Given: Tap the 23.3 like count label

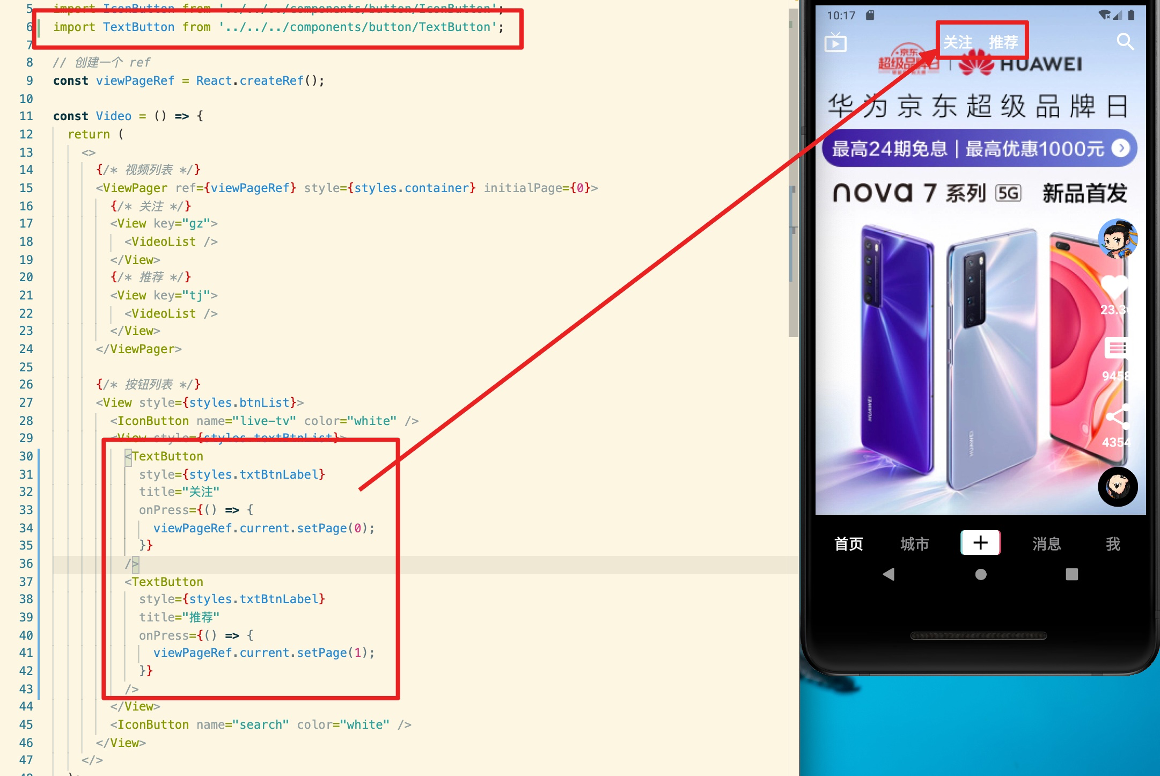Looking at the screenshot, I should pyautogui.click(x=1114, y=310).
